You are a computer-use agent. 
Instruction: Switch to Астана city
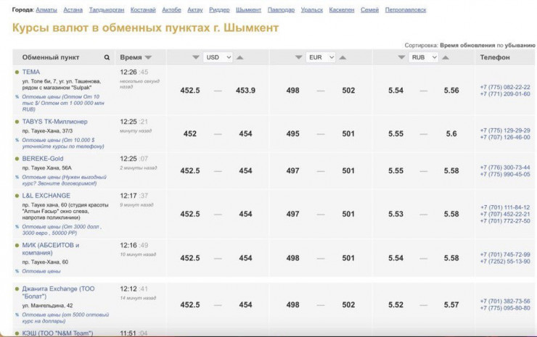click(x=73, y=10)
